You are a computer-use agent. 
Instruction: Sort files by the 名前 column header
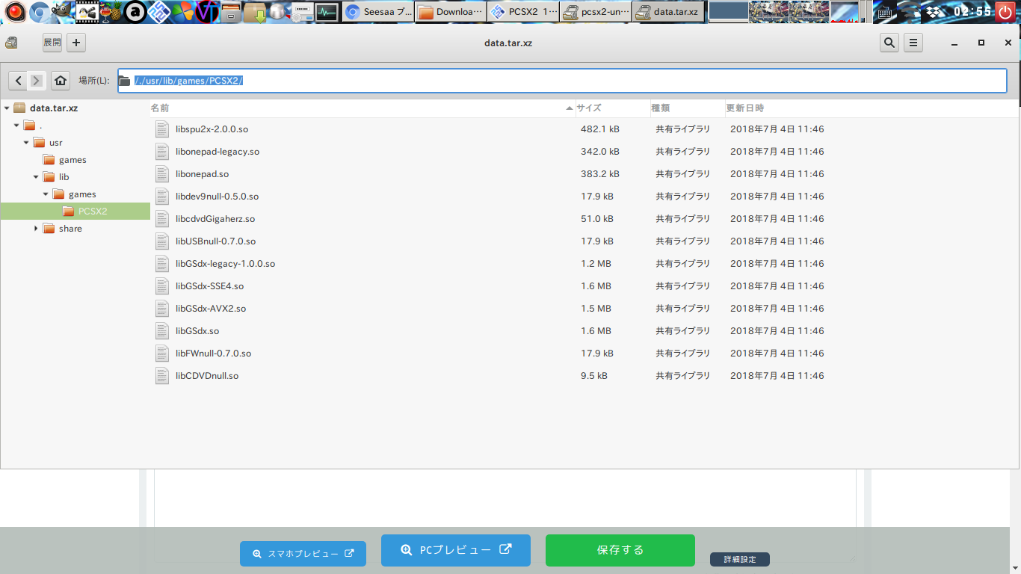[362, 108]
